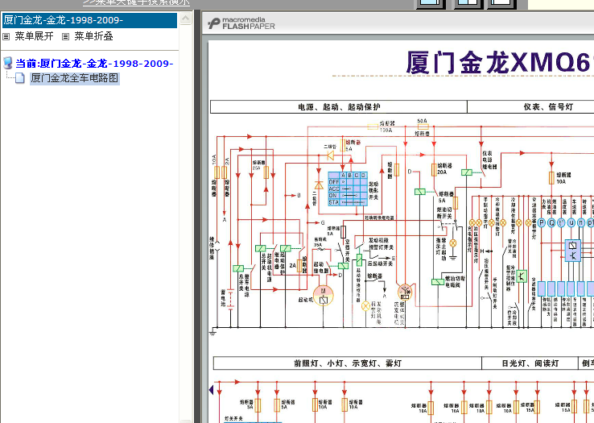This screenshot has width=594, height=423.
Task: Open the 厦门金龙全车电路图 tree entry
Action: click(x=75, y=78)
